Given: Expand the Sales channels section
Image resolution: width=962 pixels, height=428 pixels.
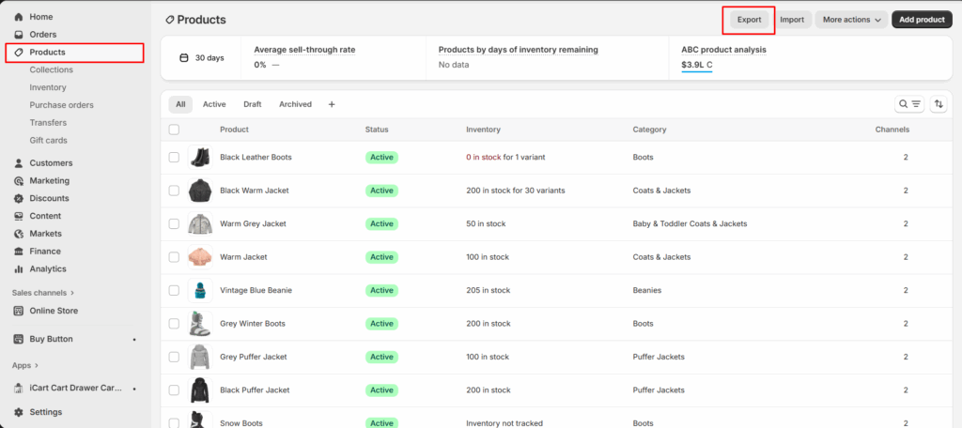Looking at the screenshot, I should [43, 293].
